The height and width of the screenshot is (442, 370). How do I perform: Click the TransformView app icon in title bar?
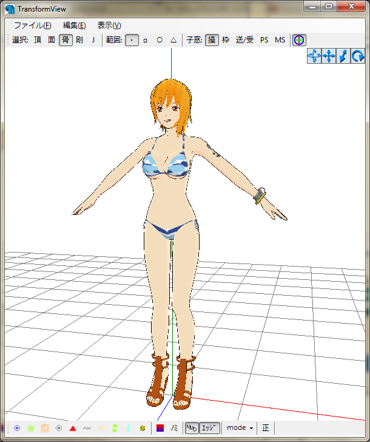pos(10,9)
